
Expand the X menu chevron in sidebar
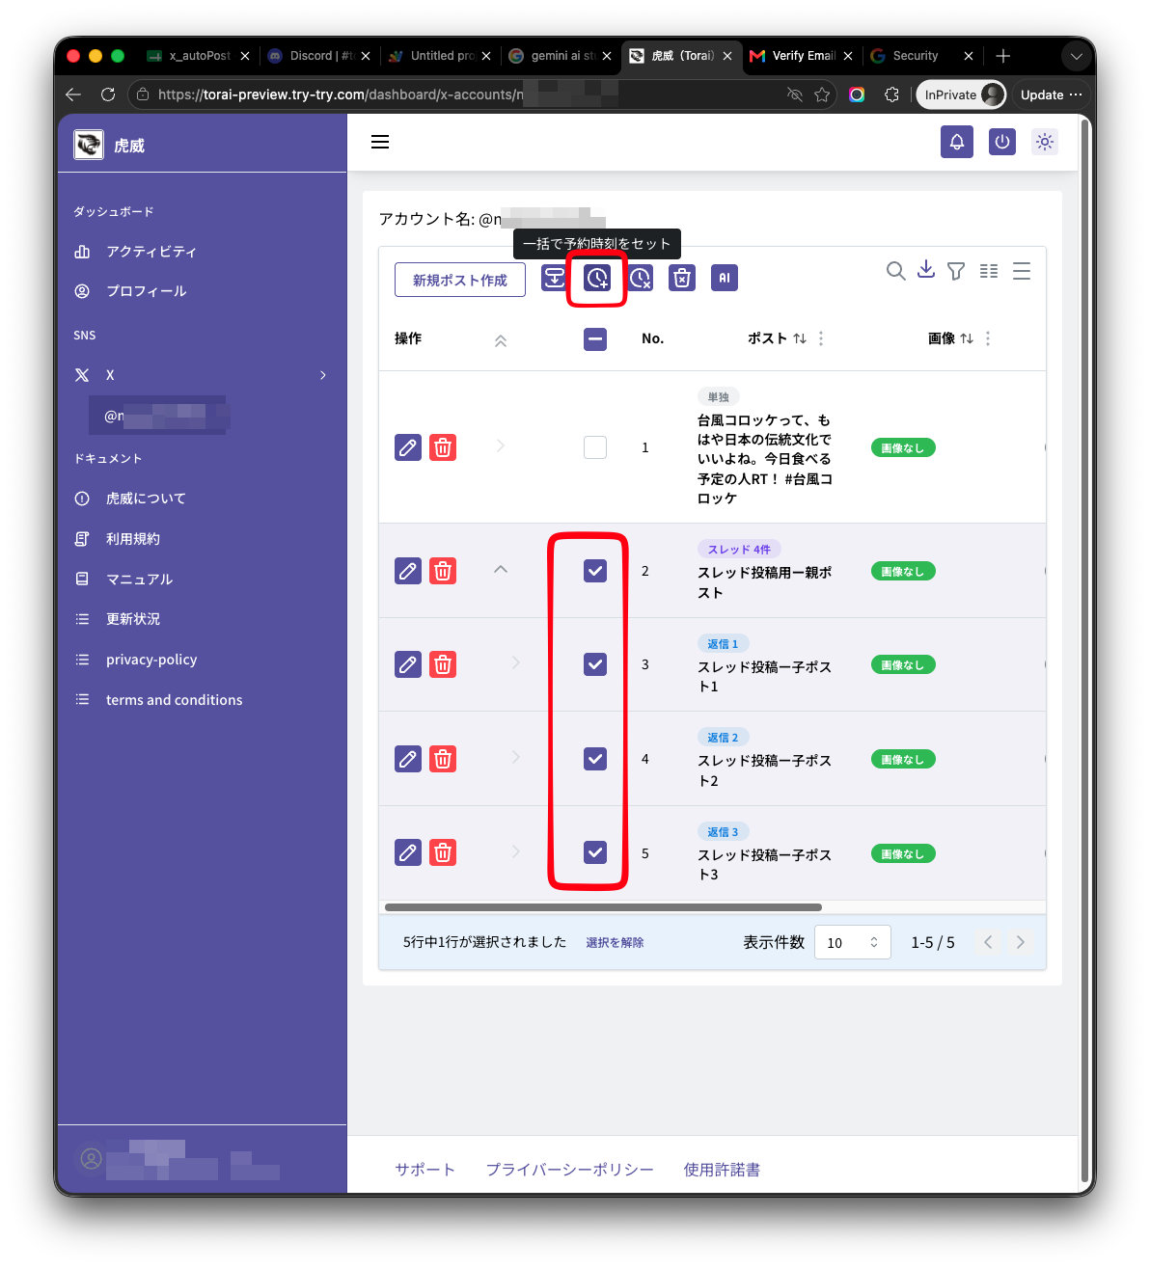(x=323, y=375)
